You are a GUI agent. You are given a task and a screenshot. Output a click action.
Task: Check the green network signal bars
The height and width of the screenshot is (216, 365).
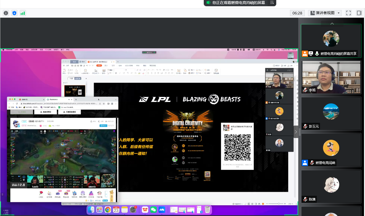point(23,13)
